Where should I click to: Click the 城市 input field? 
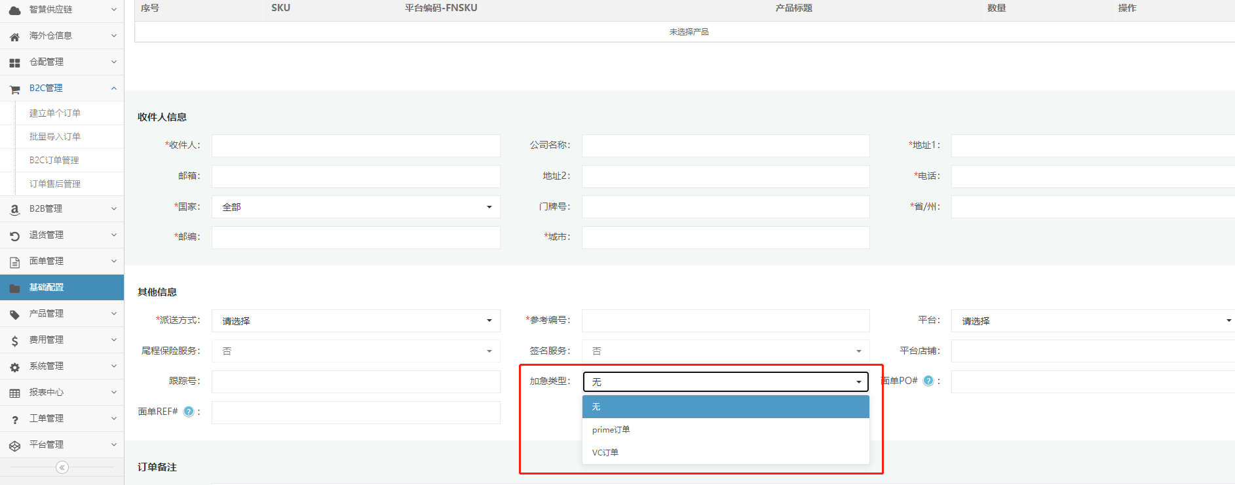coord(726,237)
